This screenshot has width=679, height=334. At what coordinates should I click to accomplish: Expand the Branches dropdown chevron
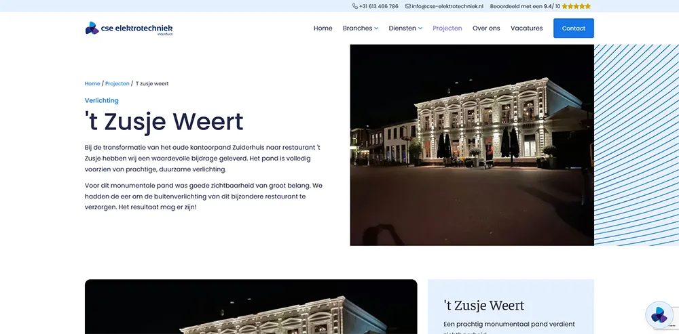(376, 28)
